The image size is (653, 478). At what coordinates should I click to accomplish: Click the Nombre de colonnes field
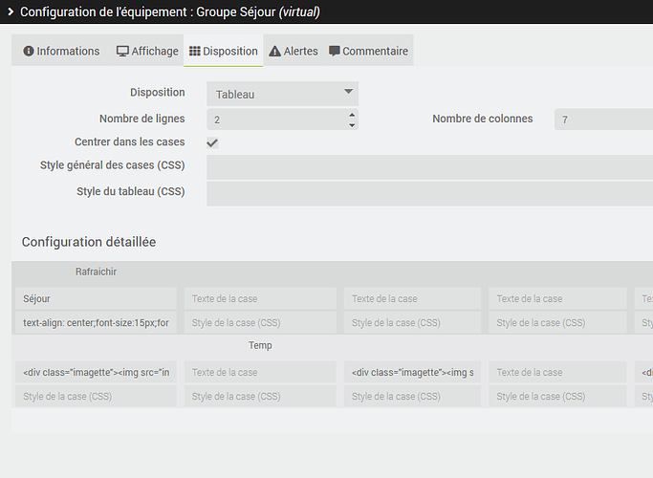point(603,119)
